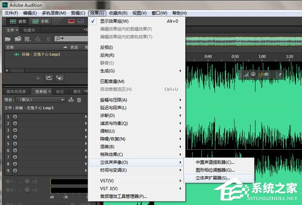Screen dimensions: 302x205
Task: Select file 孙楠 - 无愧于心 I.mp3
Action: click(x=41, y=54)
